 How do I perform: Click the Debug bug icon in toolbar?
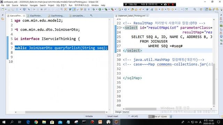tap(94, 9)
